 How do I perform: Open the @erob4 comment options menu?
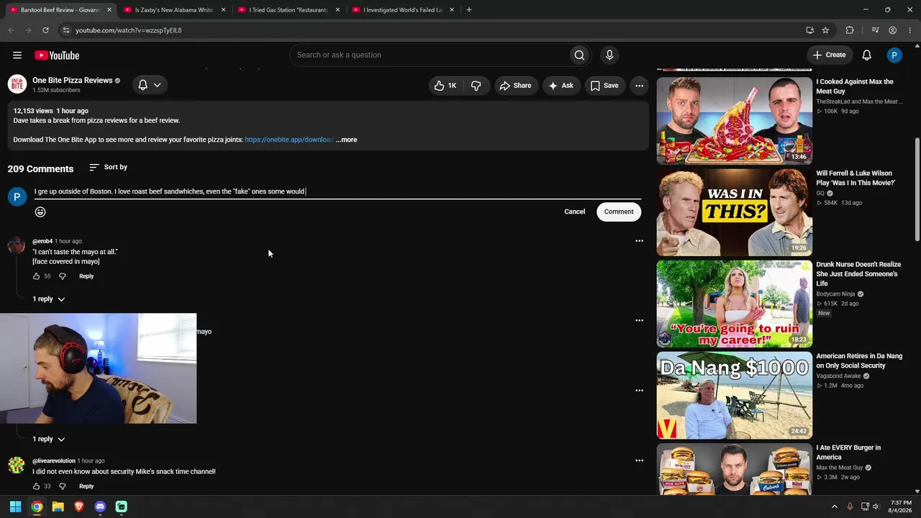639,241
